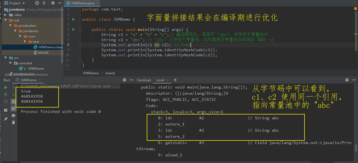
Task: Click the print output icon
Action: click(x=13, y=116)
